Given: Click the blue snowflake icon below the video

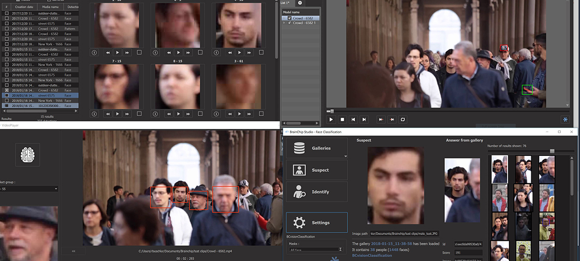Looking at the screenshot, I should pos(565,119).
